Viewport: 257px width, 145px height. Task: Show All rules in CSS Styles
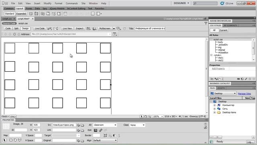coord(214,30)
